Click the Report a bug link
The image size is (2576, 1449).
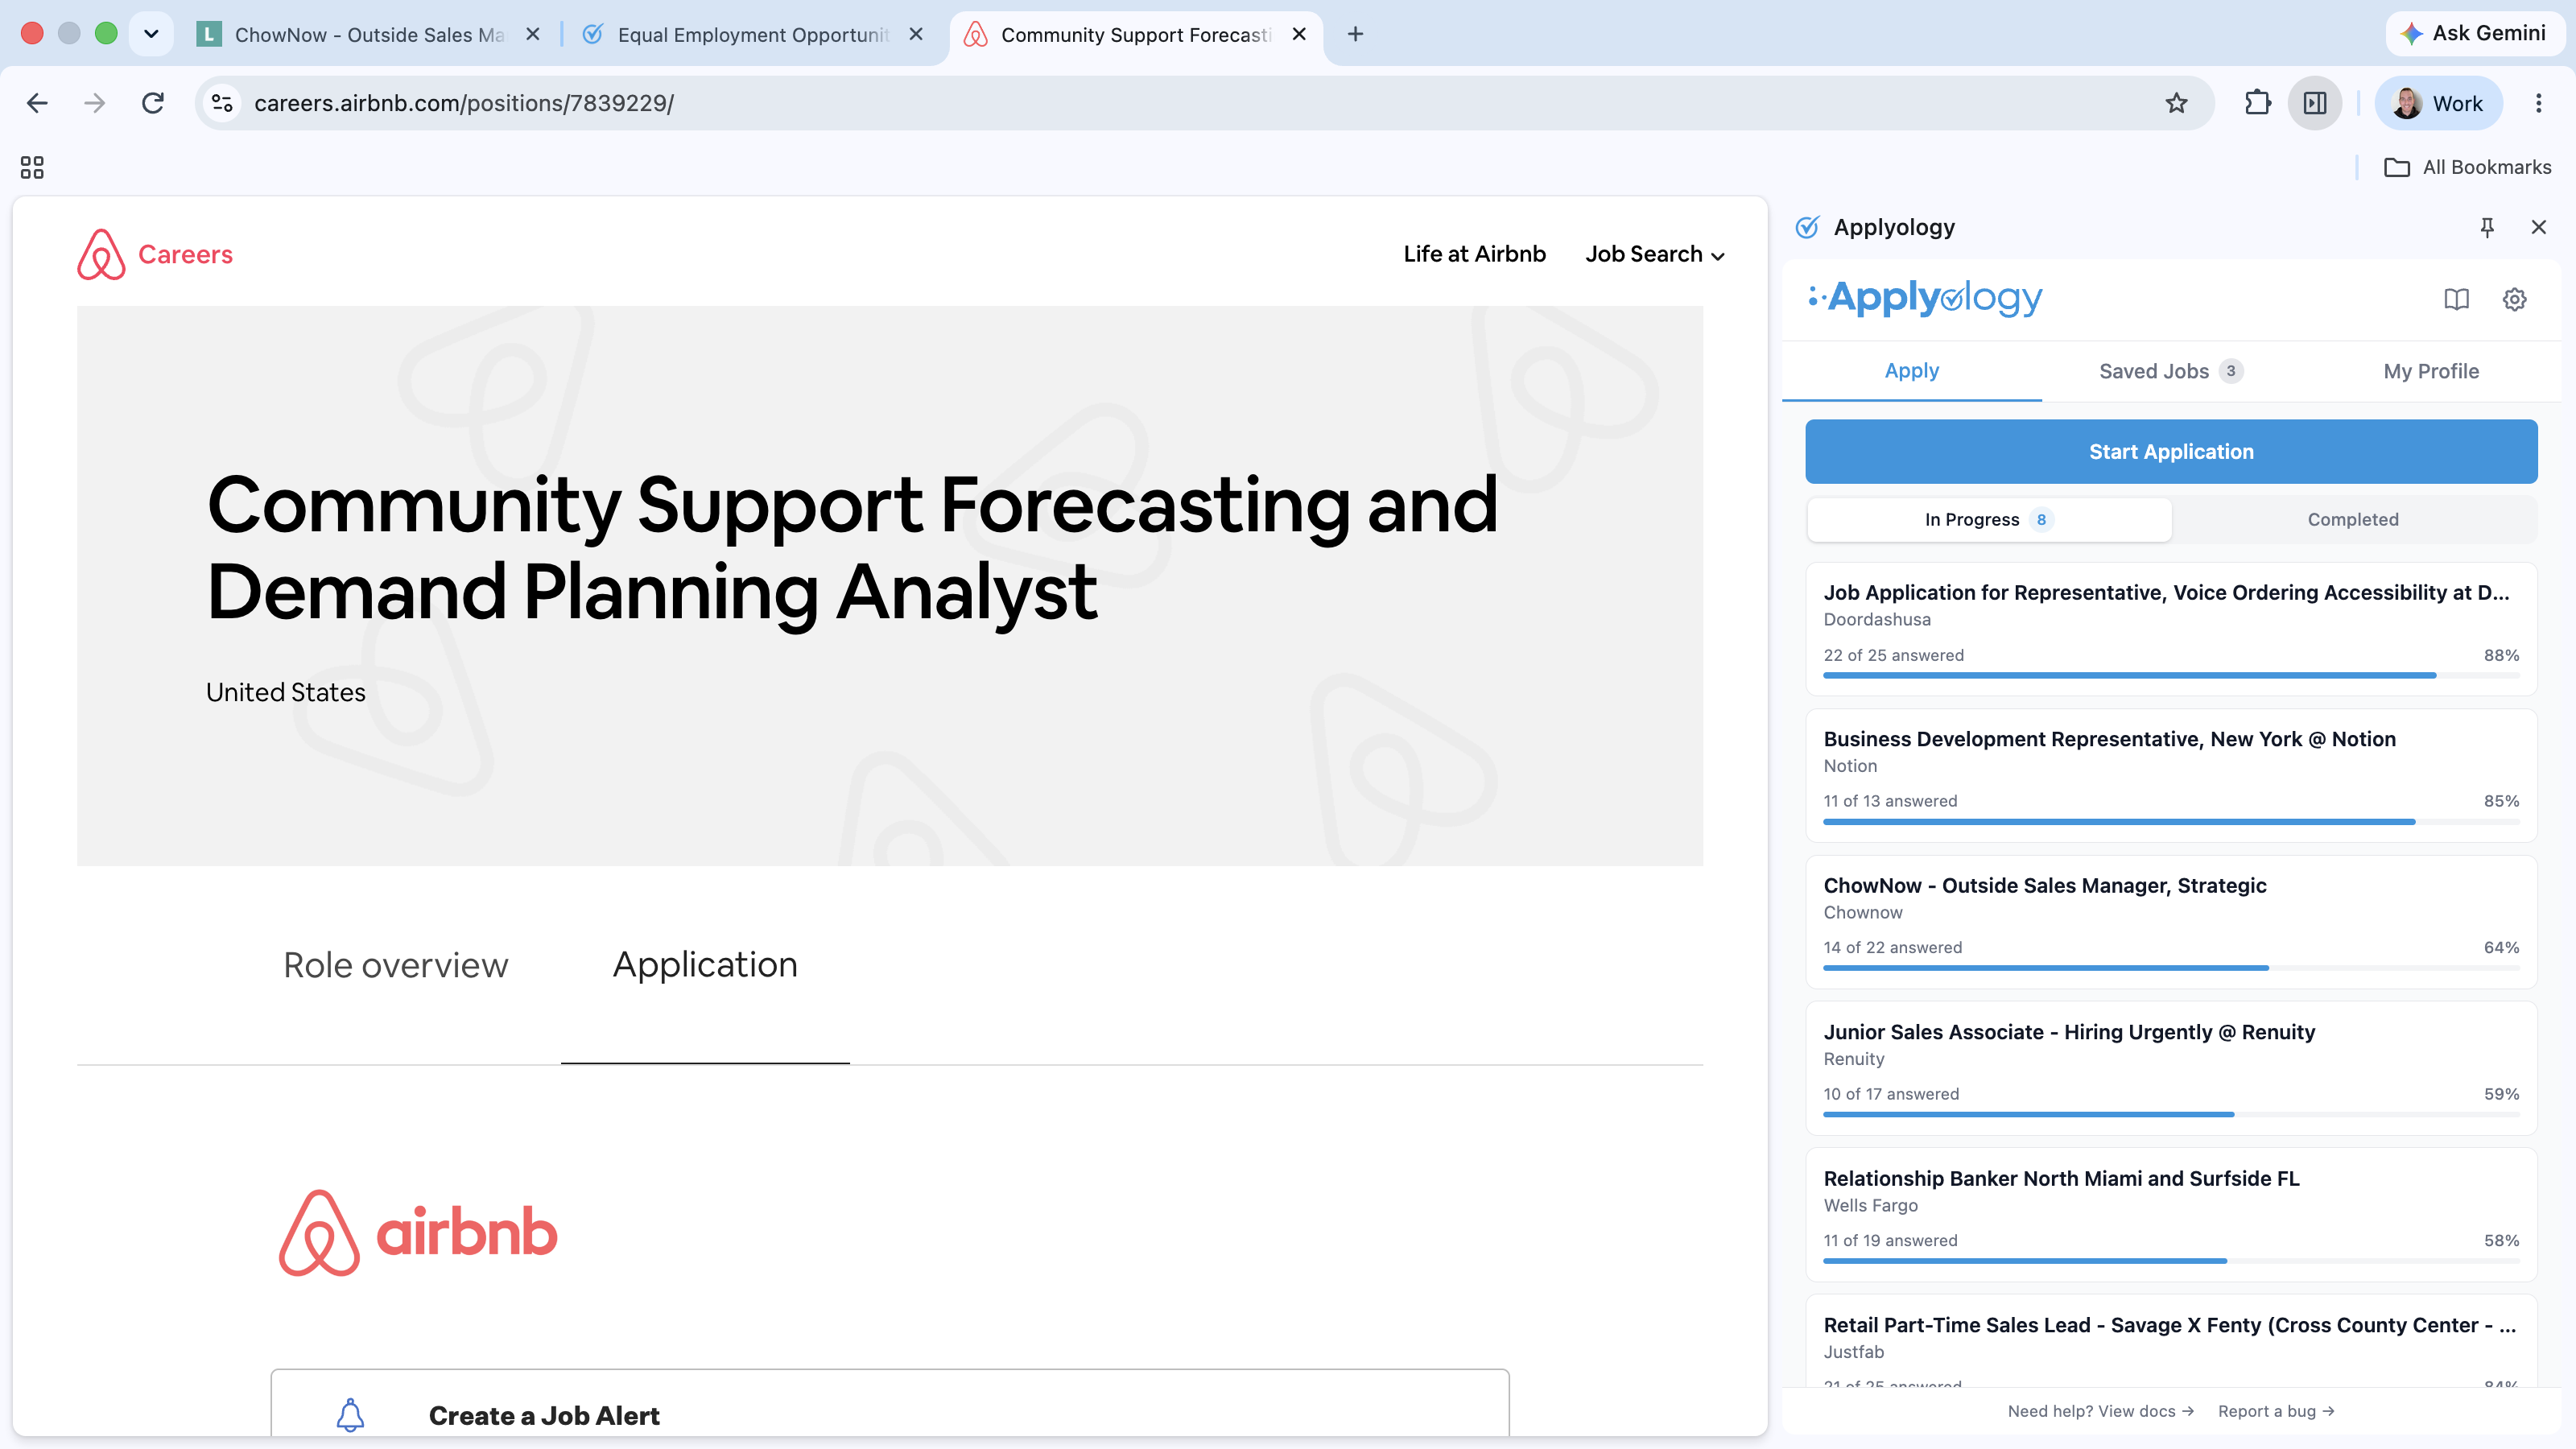(x=2276, y=1411)
